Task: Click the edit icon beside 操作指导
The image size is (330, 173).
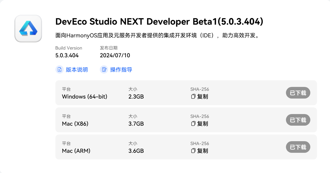Action: [x=104, y=69]
